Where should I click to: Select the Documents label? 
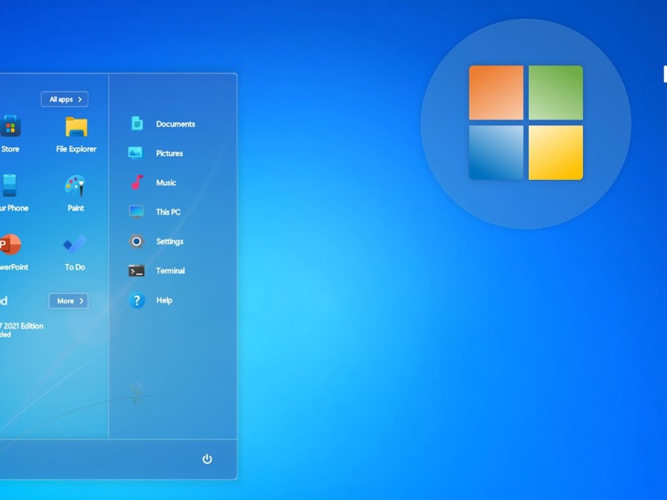click(x=176, y=124)
